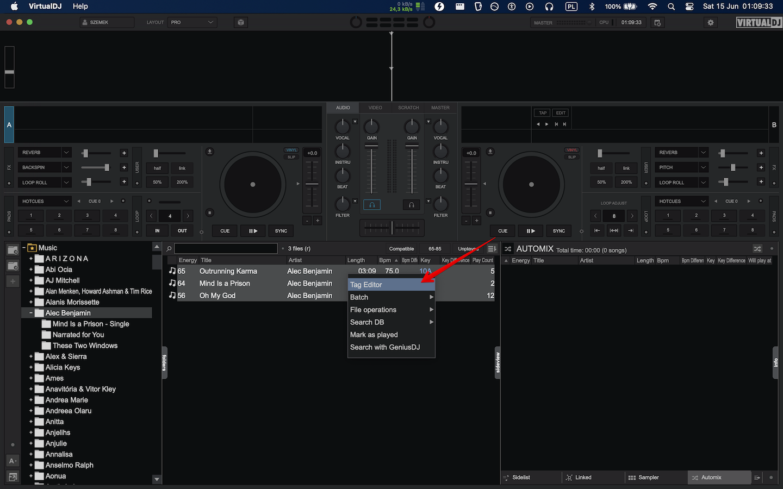Open Tag Editor from context menu
This screenshot has height=489, width=783.
pyautogui.click(x=391, y=285)
